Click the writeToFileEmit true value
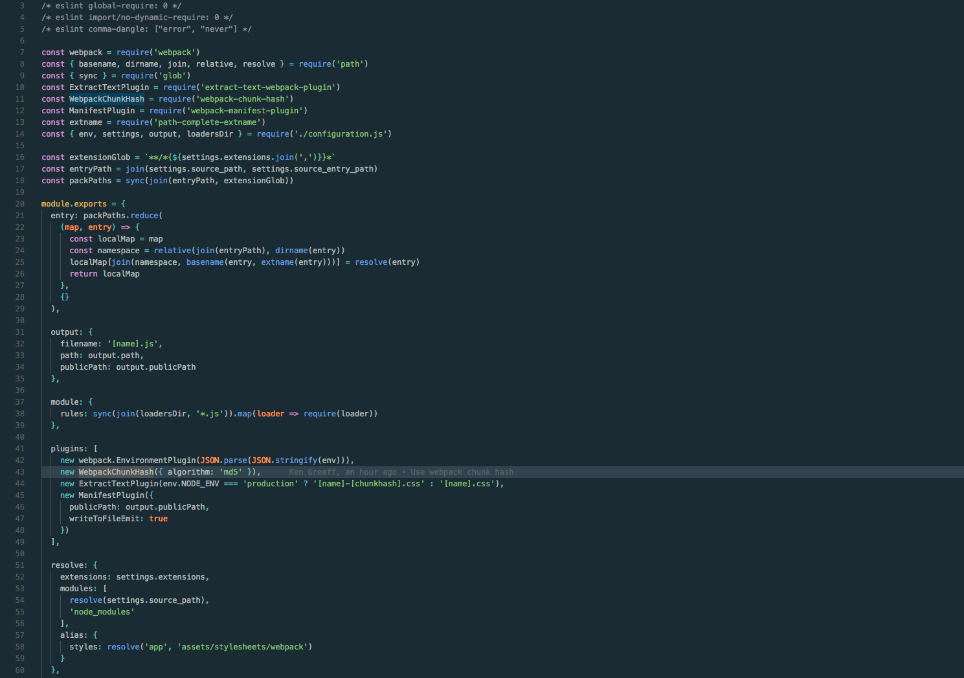The image size is (964, 678). (158, 518)
